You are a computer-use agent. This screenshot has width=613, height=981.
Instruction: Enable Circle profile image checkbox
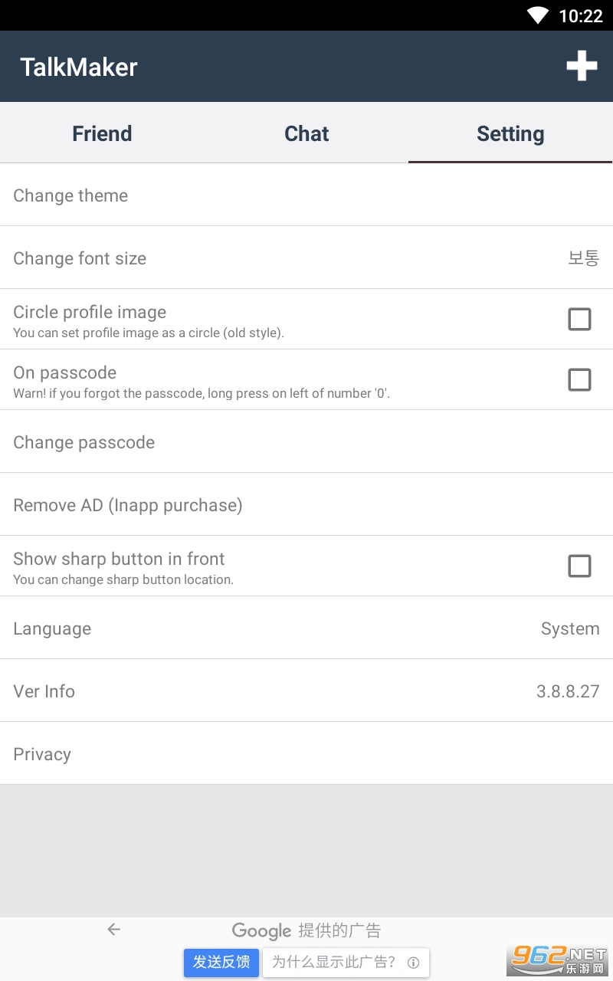point(579,319)
